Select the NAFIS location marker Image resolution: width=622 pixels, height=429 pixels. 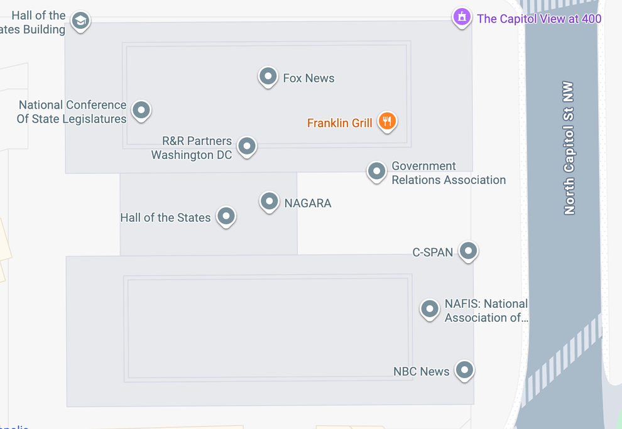coord(430,308)
